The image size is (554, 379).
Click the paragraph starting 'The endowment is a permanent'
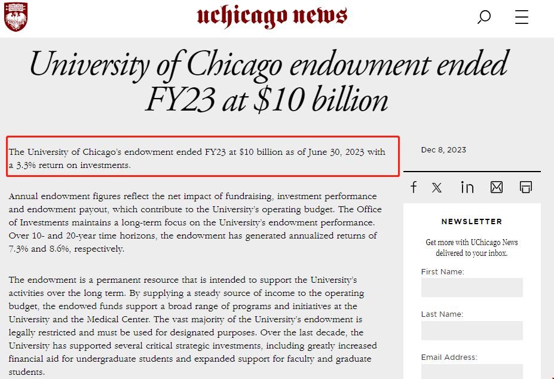[192, 326]
